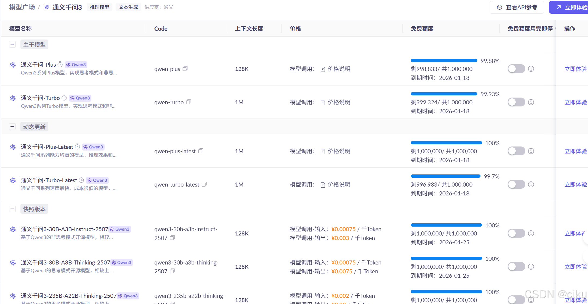Image resolution: width=588 pixels, height=304 pixels.
Task: Click 立即体验 link for 通义千问-Plus
Action: 576,69
